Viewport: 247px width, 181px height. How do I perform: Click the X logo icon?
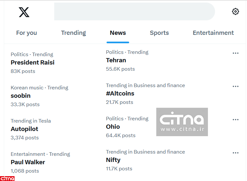pos(24,12)
